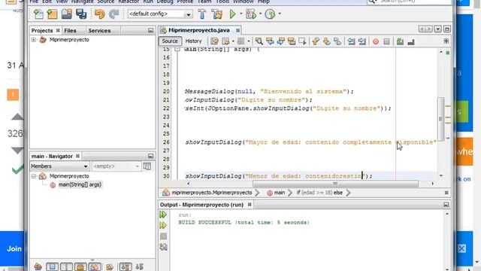Click the Debug Project icon
The height and width of the screenshot is (271, 481).
tap(250, 14)
